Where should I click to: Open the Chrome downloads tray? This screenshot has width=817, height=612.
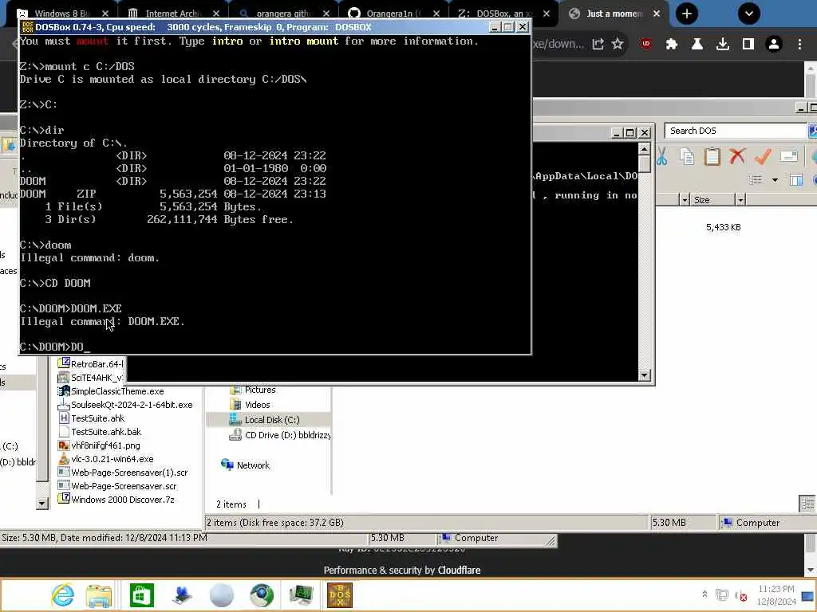[x=723, y=45]
